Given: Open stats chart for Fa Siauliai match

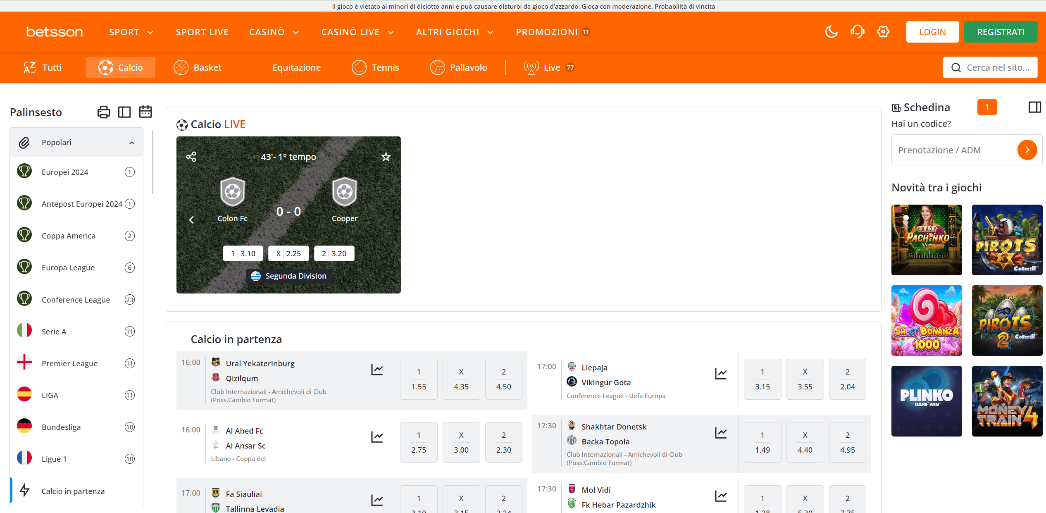Looking at the screenshot, I should pos(377,500).
